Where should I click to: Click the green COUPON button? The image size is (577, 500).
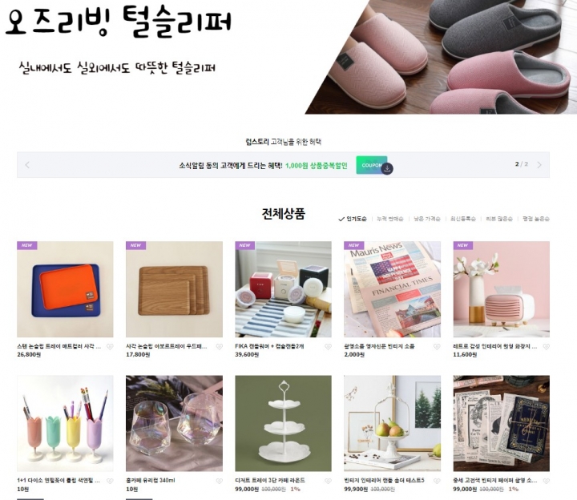pos(371,165)
